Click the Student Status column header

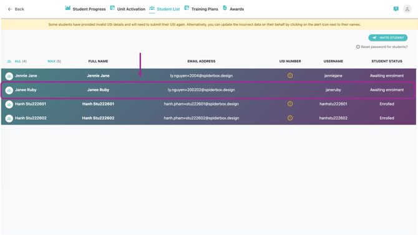pos(387,61)
